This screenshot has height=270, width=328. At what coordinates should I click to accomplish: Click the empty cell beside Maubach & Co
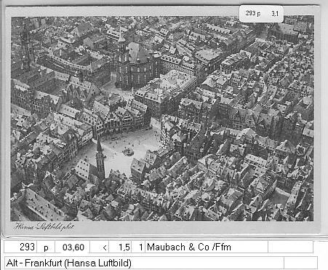click(290, 247)
